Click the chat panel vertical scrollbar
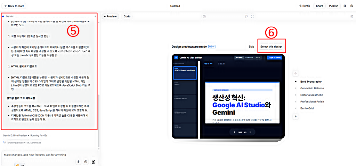The width and height of the screenshot is (356, 166). [x=98, y=121]
